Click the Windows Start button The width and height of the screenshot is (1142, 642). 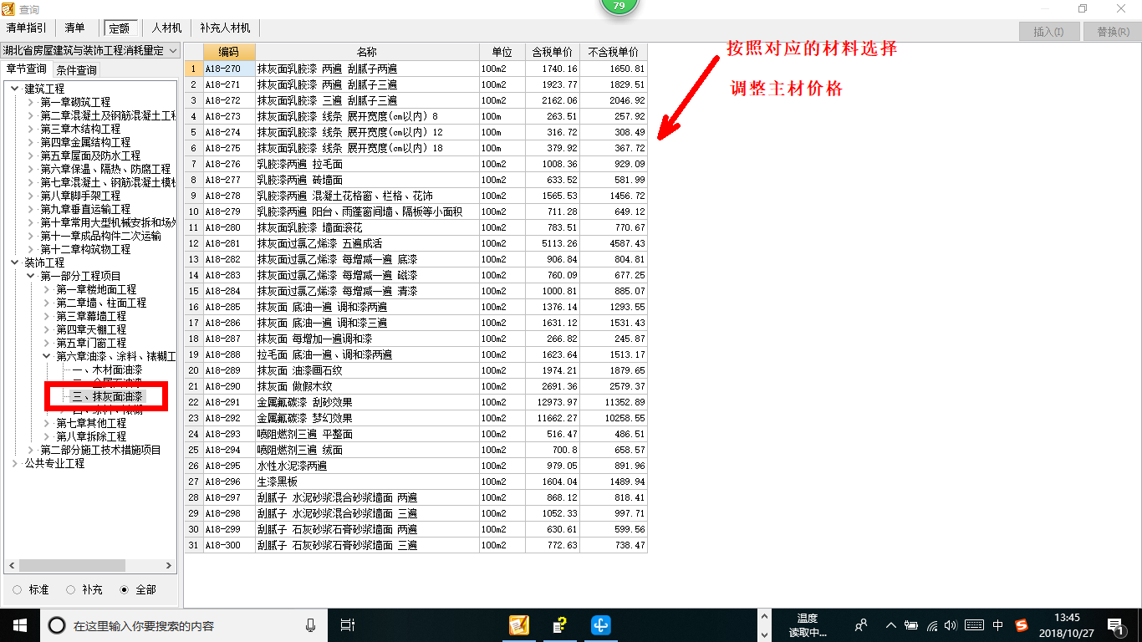click(x=19, y=624)
